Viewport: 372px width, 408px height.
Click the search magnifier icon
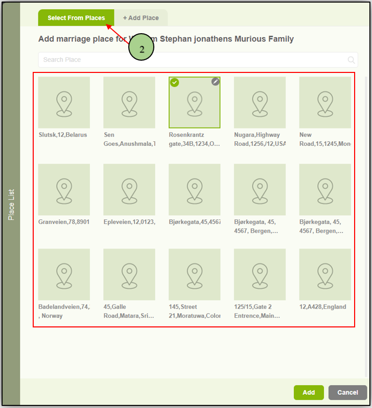(352, 60)
